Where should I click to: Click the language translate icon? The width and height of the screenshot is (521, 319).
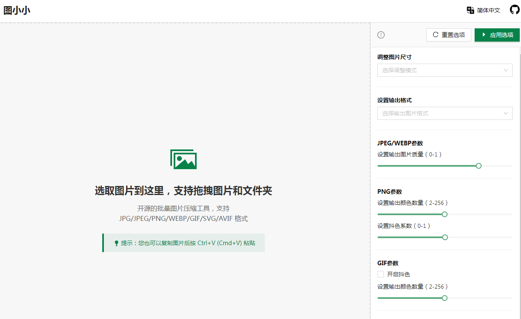tap(471, 10)
